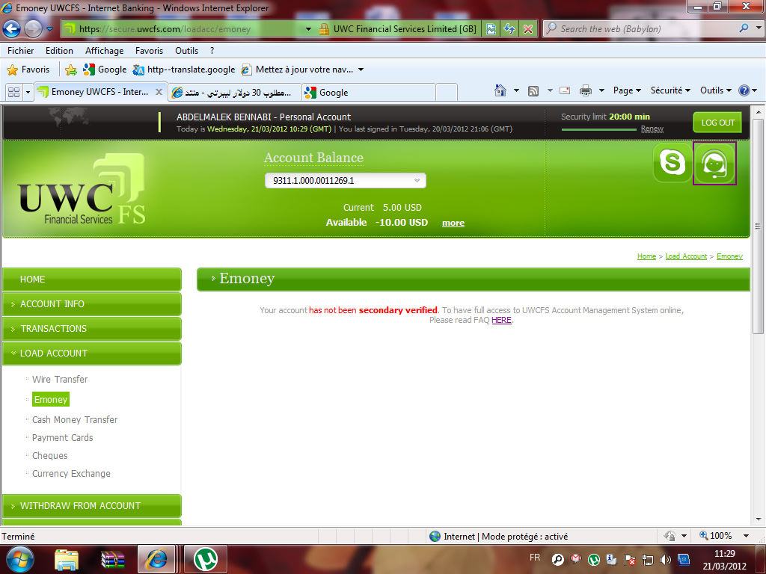Open the Quick Tabs grid icon
766x574 pixels.
(14, 92)
